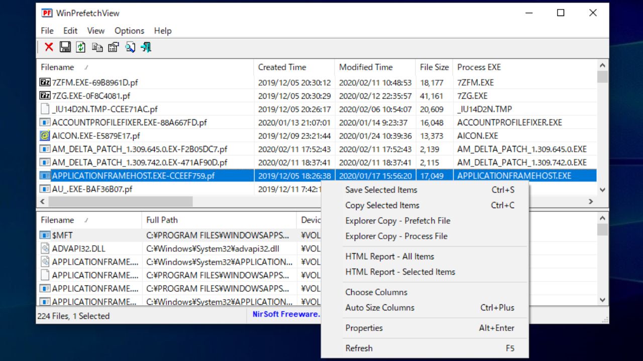Click the 2020/02/12 22:35:57 modified time cell
This screenshot has height=361, width=643.
(x=375, y=96)
